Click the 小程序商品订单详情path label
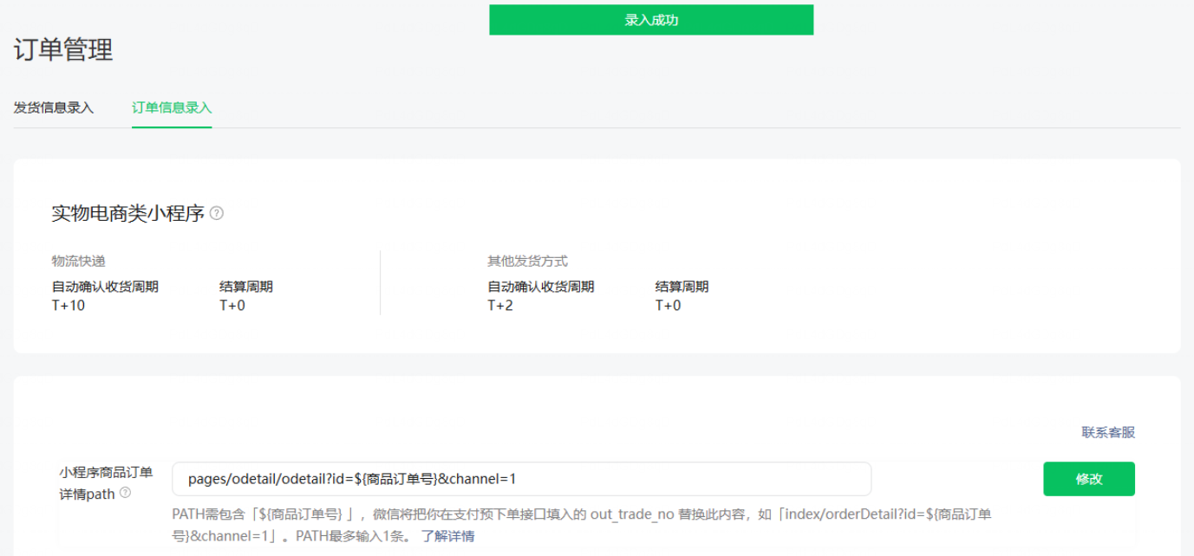This screenshot has width=1194, height=556. click(106, 483)
